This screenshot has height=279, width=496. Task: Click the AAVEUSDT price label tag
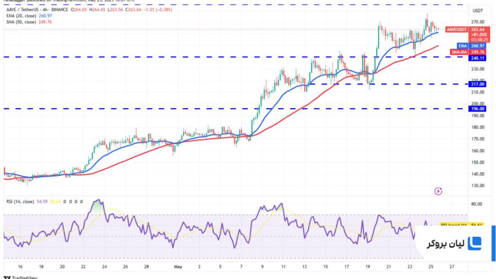coord(456,30)
